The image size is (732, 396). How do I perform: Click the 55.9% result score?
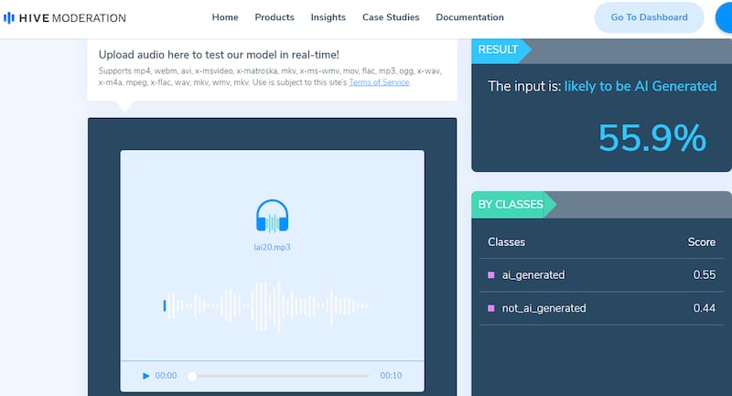point(651,137)
